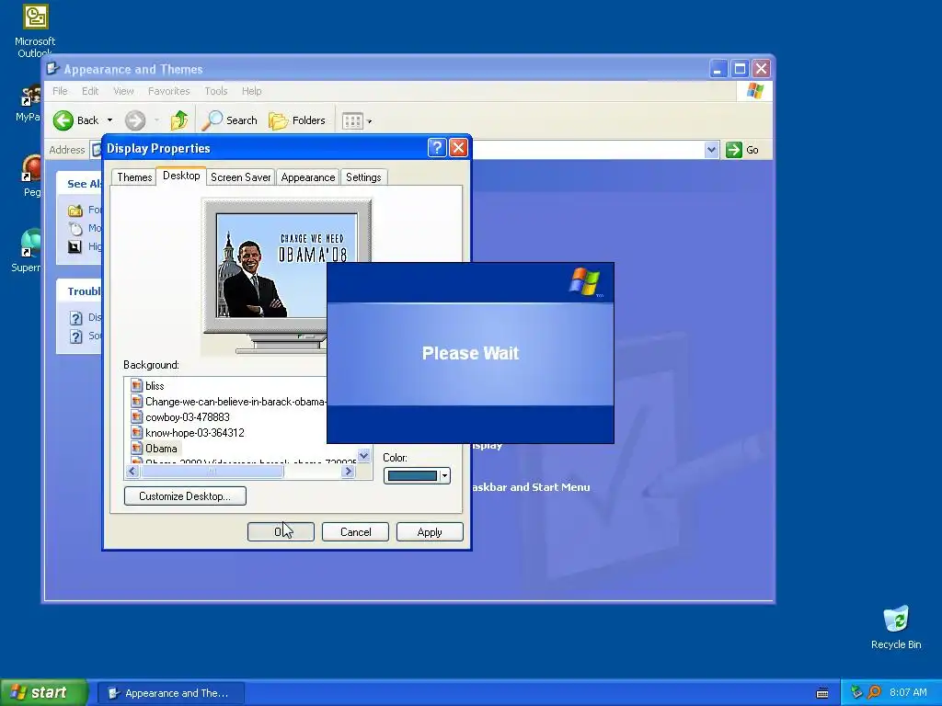Screen dimensions: 942x706
Task: Click the leftmost system tray icon
Action: point(856,692)
